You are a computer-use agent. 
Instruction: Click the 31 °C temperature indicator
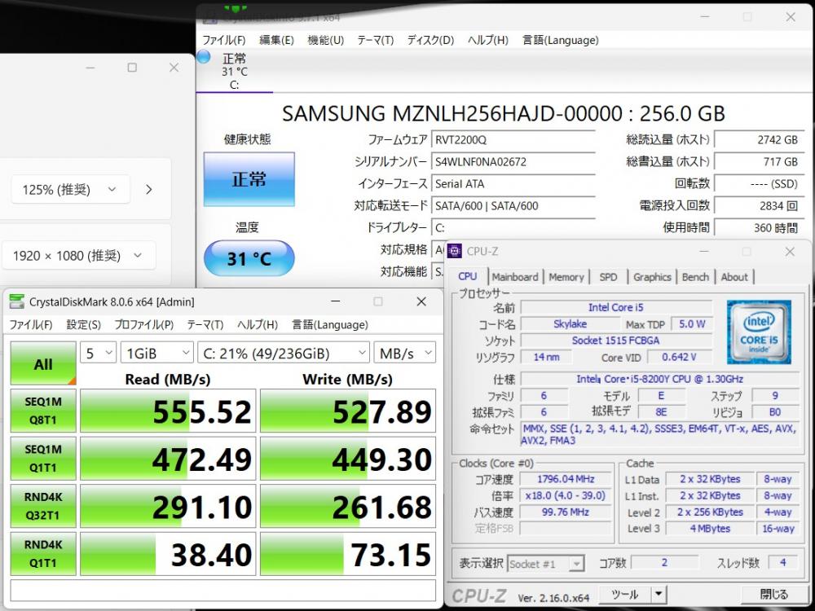point(249,259)
